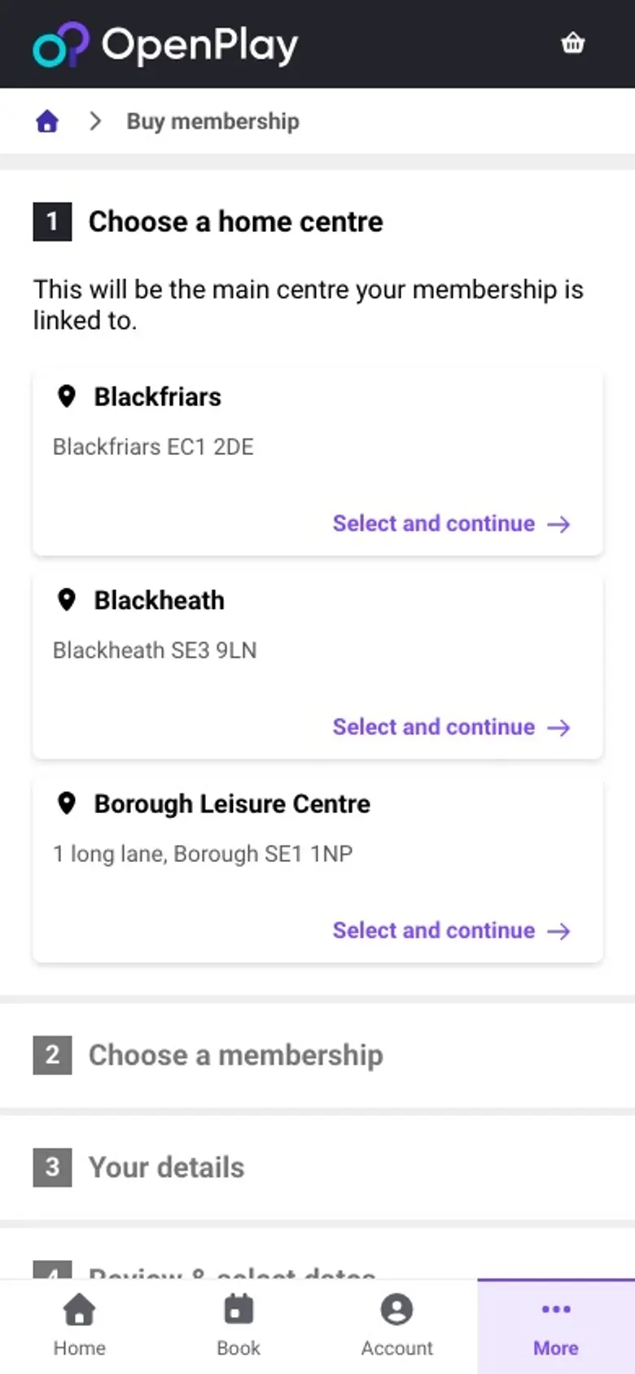Select and continue with Blackfriars

point(452,523)
